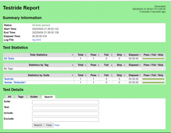
Task: Click the All Tests pass/fail progress bar
Action: click(153, 59)
